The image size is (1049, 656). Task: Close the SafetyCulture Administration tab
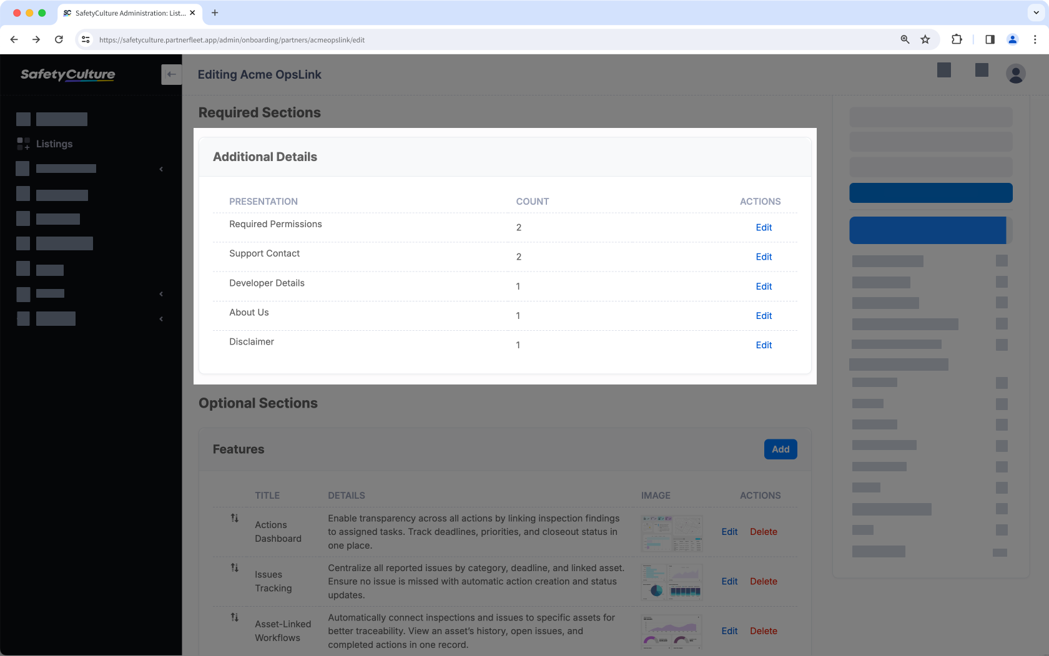[x=192, y=12]
